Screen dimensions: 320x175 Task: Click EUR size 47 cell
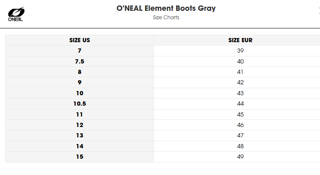click(x=240, y=136)
